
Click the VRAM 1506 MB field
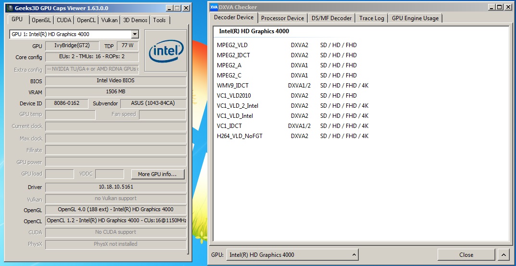(115, 92)
